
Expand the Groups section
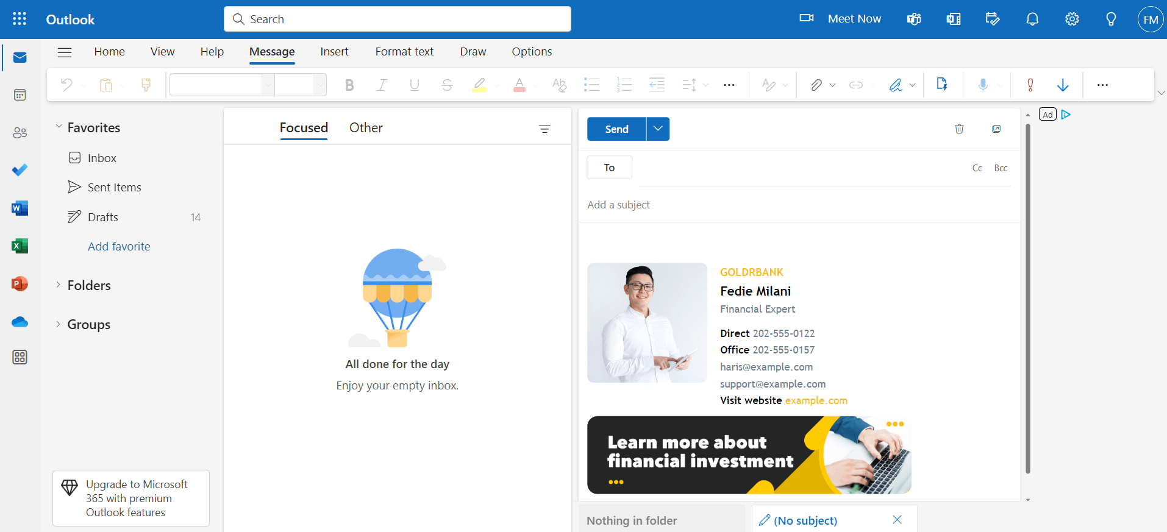[x=59, y=324]
